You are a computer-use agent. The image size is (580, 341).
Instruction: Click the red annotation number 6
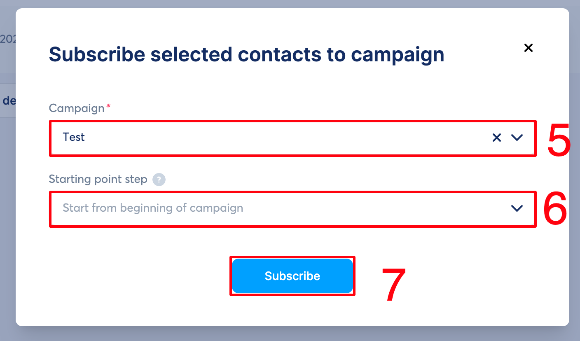[x=555, y=209]
